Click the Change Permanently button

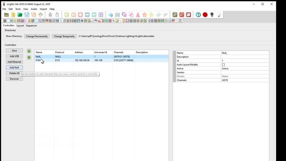[37, 36]
